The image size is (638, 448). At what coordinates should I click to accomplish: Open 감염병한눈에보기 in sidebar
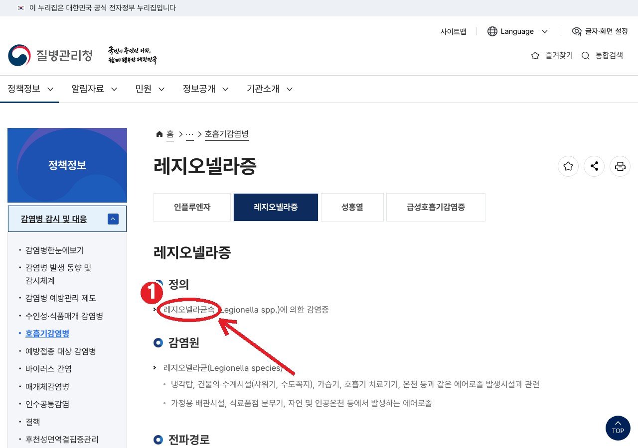tap(54, 250)
